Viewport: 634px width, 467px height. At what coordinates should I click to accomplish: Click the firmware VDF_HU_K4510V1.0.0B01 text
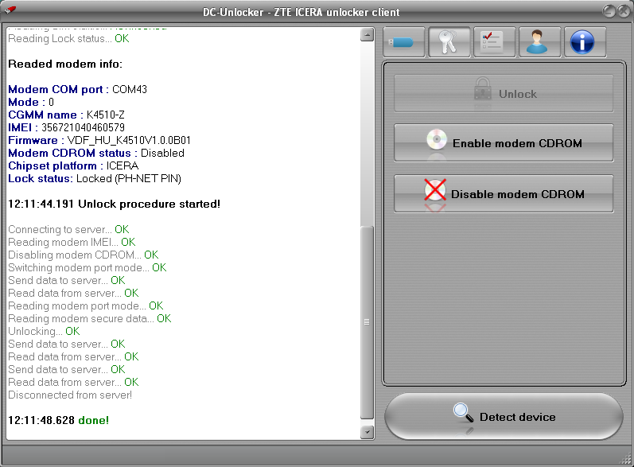(x=129, y=140)
